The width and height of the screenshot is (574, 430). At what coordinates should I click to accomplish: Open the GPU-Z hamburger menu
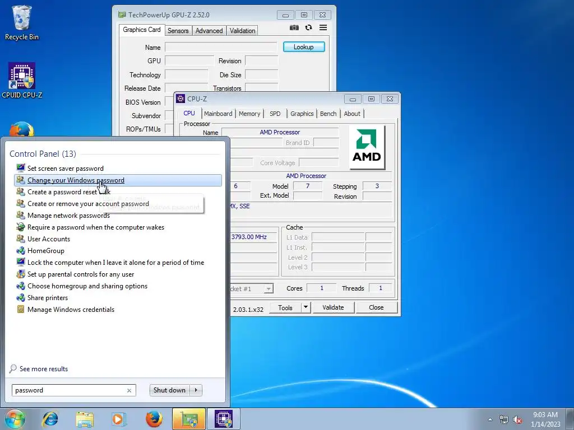point(323,27)
